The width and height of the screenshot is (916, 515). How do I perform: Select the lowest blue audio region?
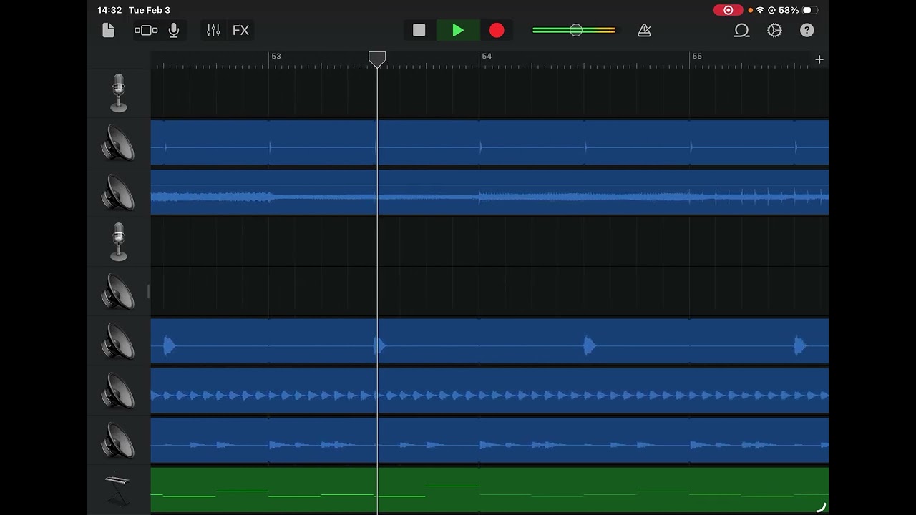click(x=489, y=441)
